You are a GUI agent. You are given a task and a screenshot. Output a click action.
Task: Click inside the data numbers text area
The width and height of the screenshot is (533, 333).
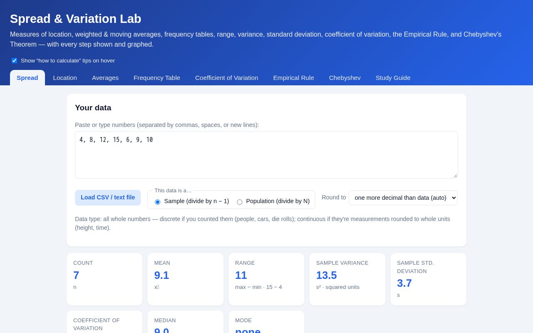(266, 155)
